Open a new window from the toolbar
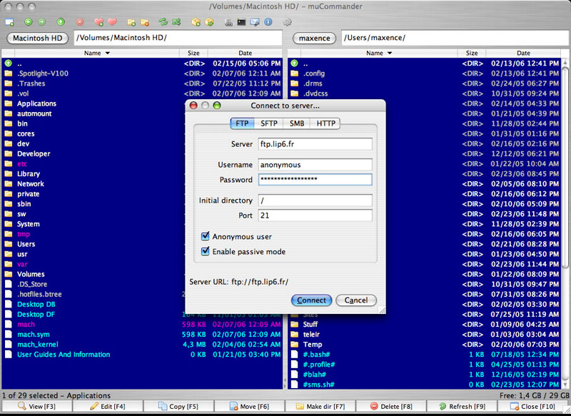The height and width of the screenshot is (416, 571). point(9,22)
